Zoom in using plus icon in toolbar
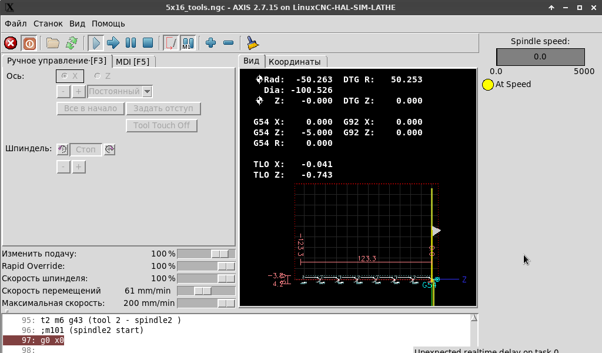Viewport: 602px width, 353px height. click(211, 43)
